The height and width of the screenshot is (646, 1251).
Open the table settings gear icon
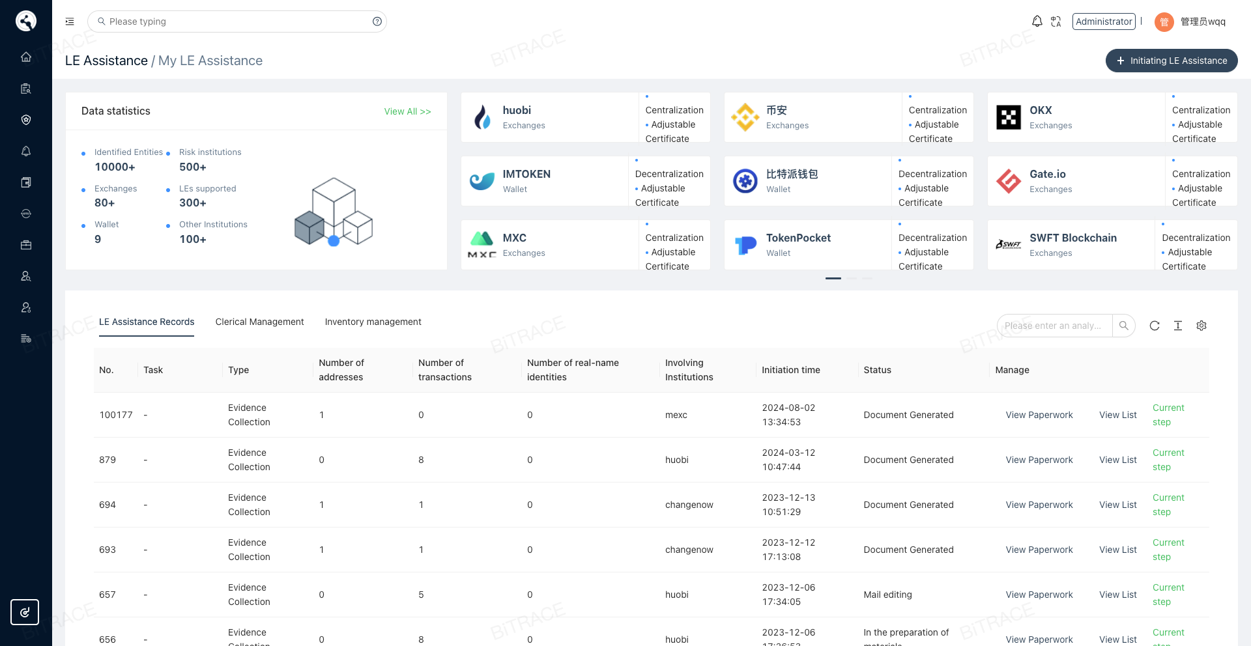[1201, 326]
